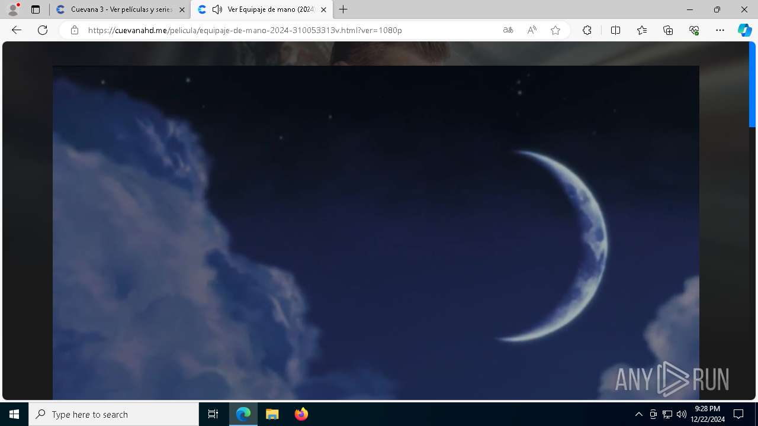Minimize the Edge browser window
Viewport: 758px width, 426px height.
[x=690, y=9]
